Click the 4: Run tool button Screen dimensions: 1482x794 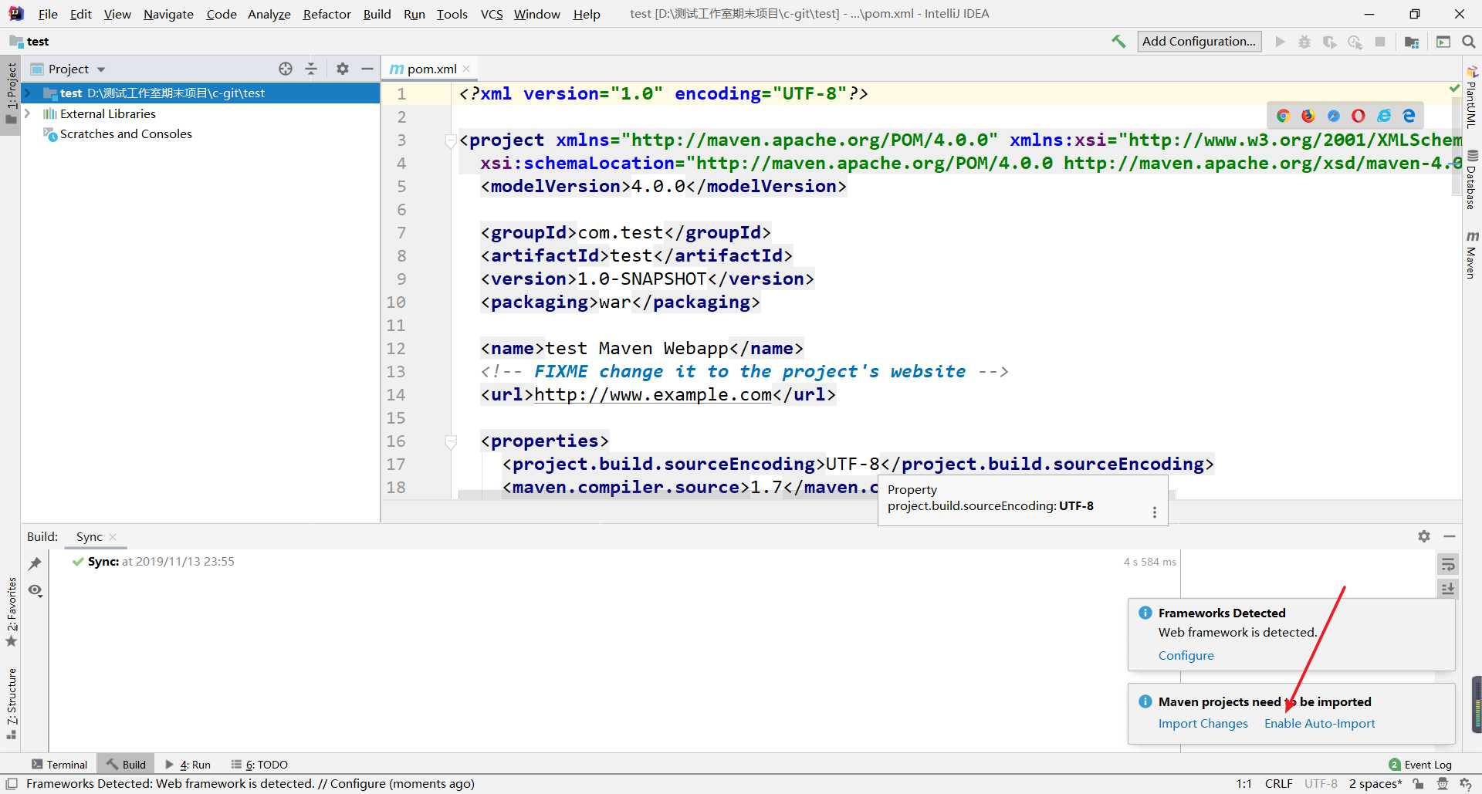(x=188, y=765)
